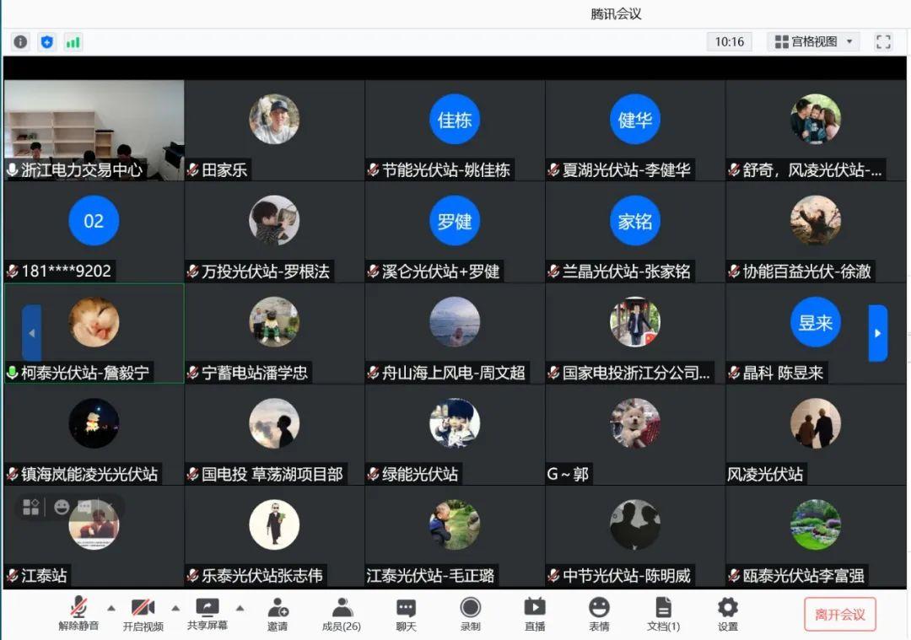911x640 pixels.
Task: Go to next page of participants
Action: pos(878,333)
